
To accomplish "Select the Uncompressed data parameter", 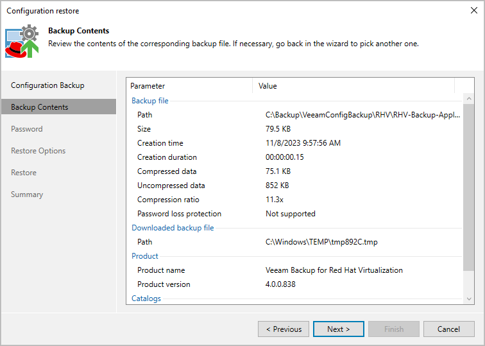I will pos(171,186).
